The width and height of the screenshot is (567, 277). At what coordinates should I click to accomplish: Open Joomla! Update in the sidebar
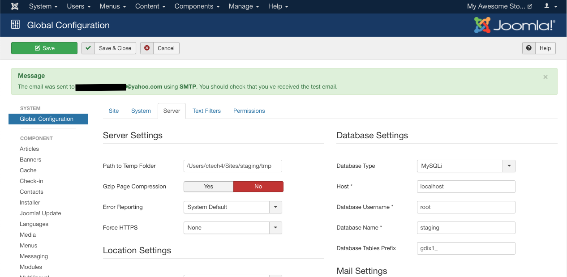40,213
